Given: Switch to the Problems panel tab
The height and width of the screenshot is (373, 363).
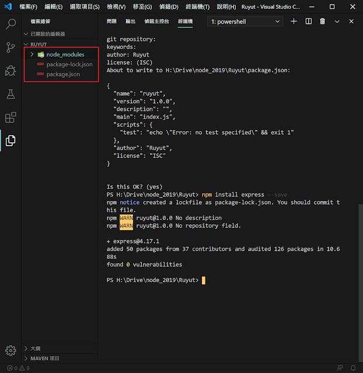Looking at the screenshot, I should click(111, 22).
